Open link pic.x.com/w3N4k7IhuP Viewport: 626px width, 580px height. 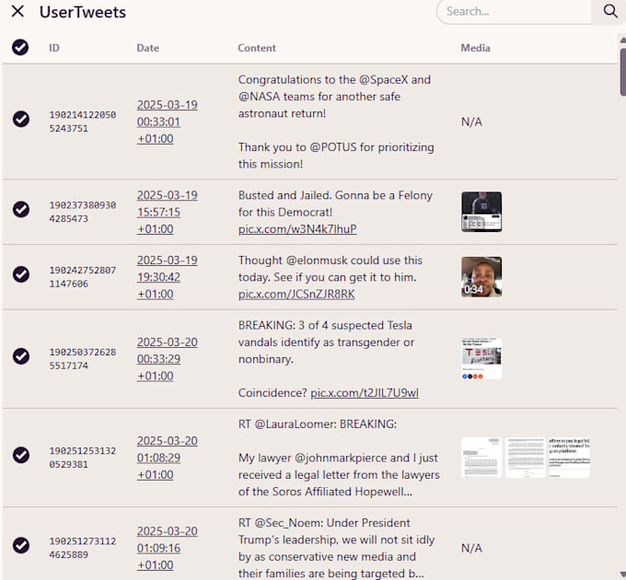click(297, 229)
